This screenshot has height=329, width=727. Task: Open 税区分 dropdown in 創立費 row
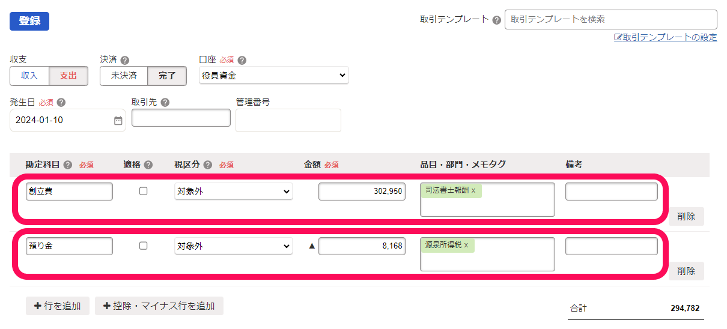click(x=233, y=192)
